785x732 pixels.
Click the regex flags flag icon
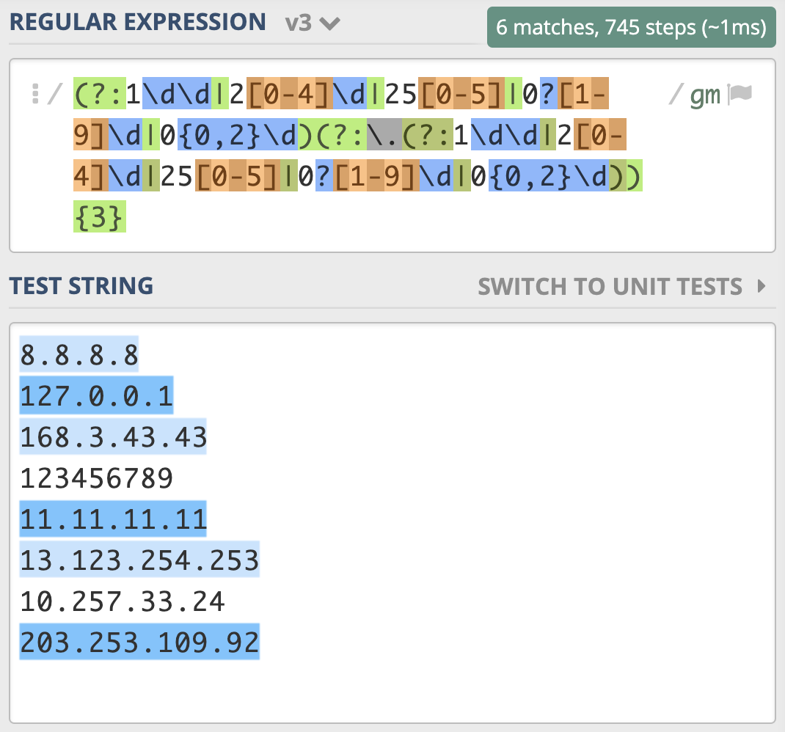[x=740, y=95]
